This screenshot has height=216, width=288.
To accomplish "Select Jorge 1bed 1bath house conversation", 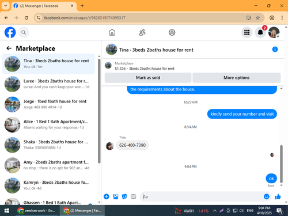I will [x=48, y=104].
